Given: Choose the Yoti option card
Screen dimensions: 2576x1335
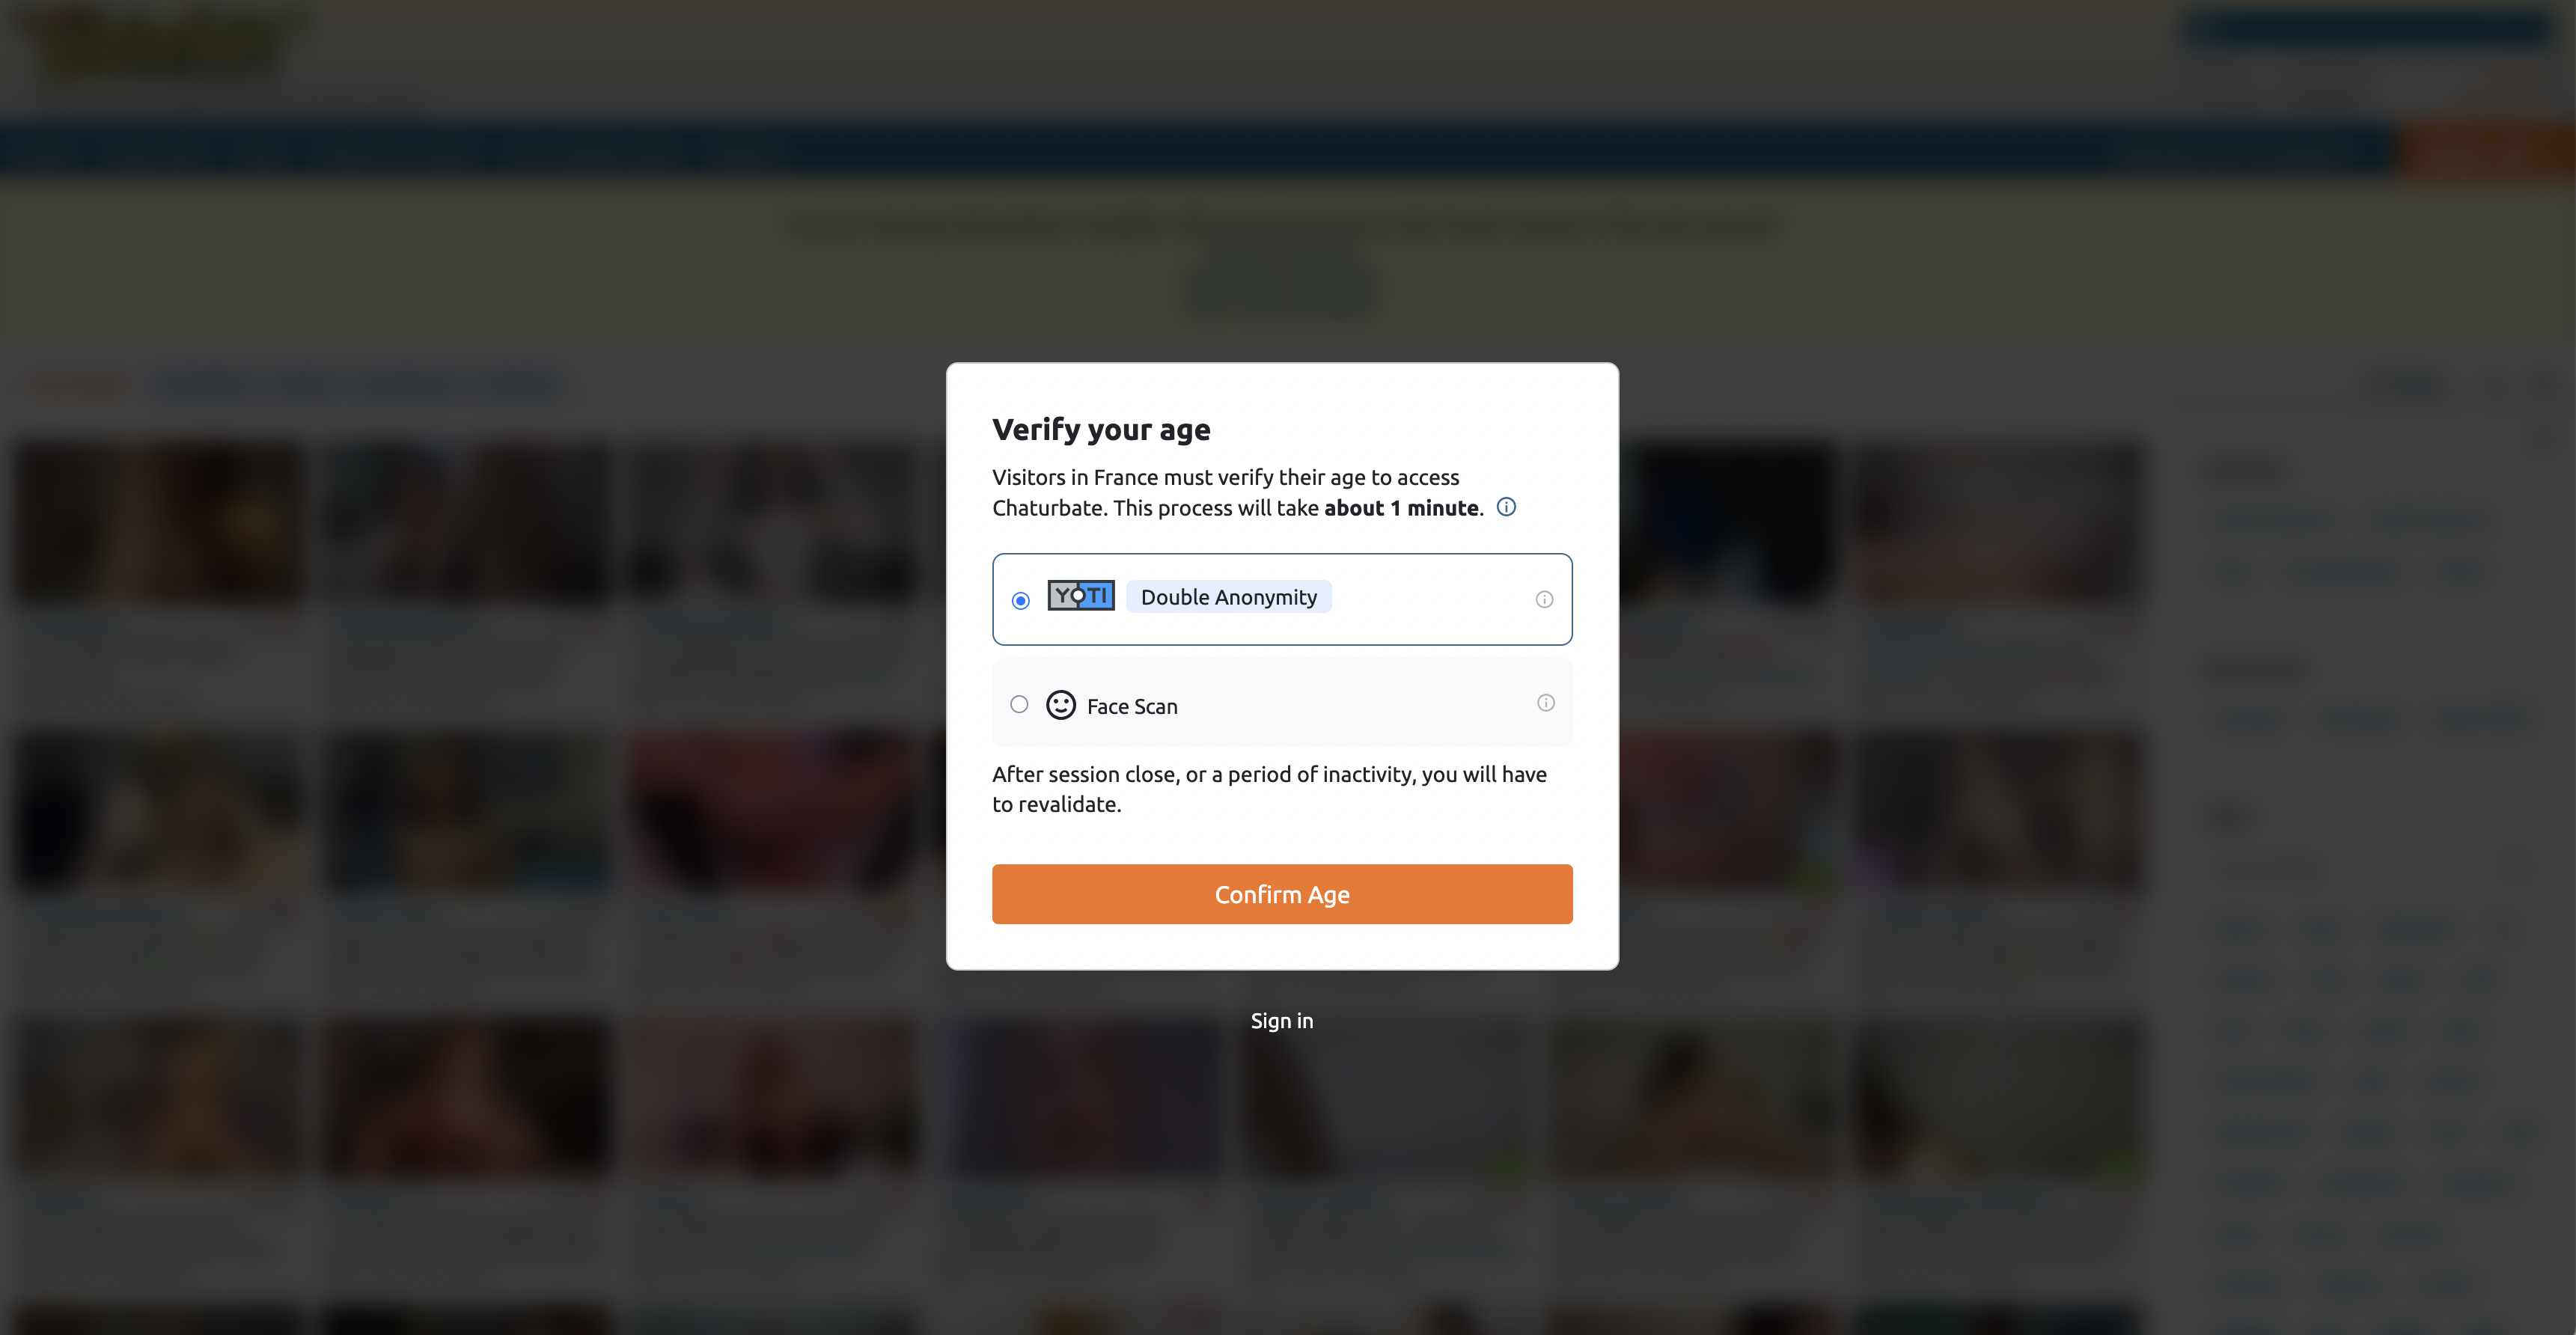Looking at the screenshot, I should pyautogui.click(x=1282, y=599).
